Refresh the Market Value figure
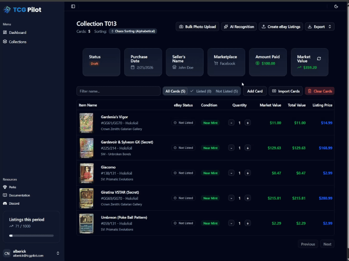The image size is (349, 261). [x=319, y=58]
